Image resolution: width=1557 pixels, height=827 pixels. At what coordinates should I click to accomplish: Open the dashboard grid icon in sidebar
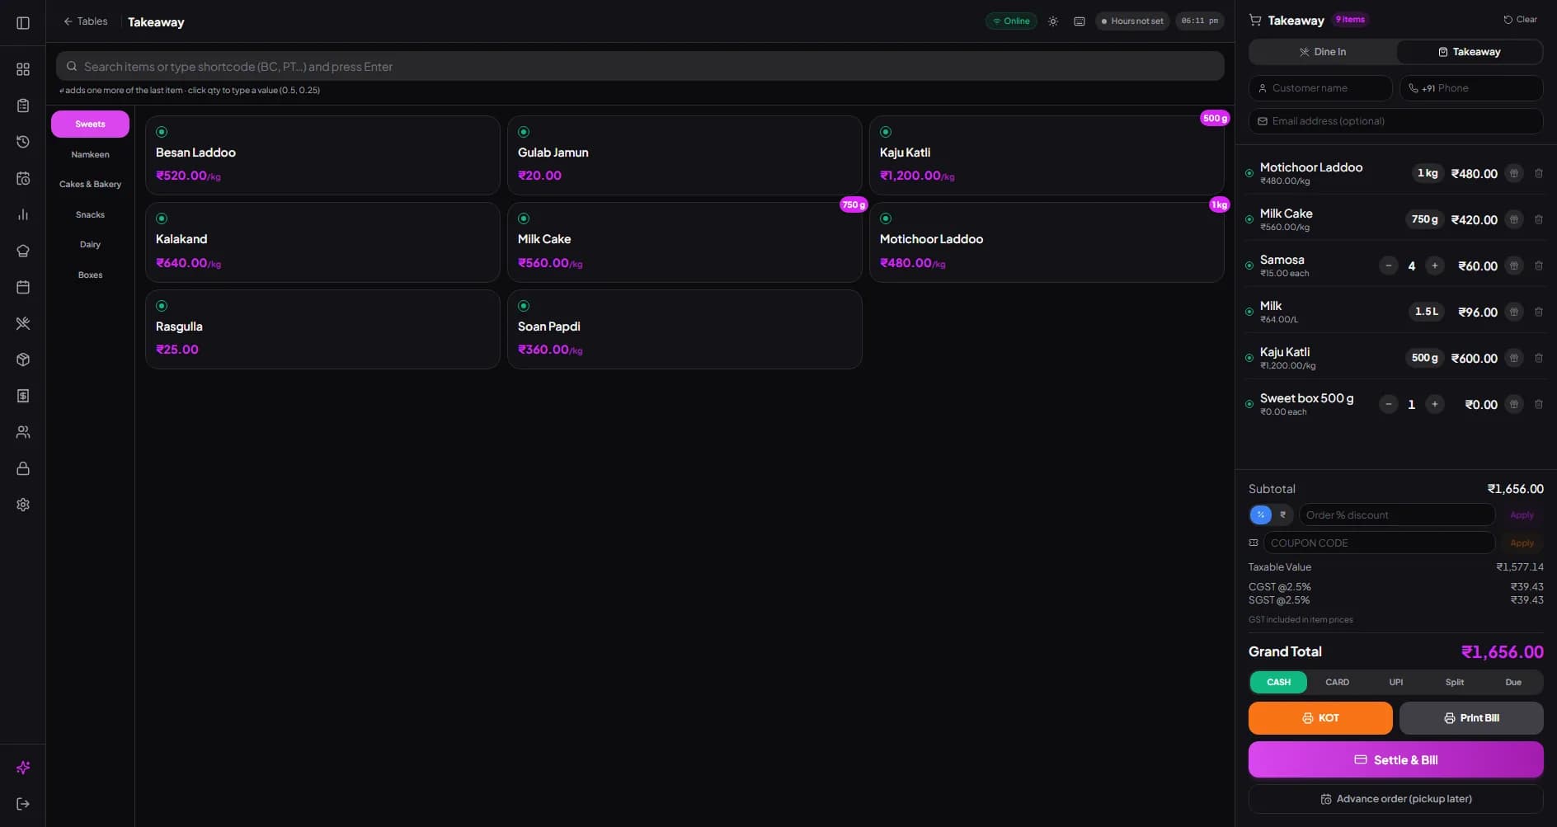coord(23,69)
